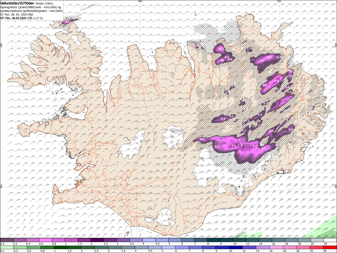Image resolution: width=337 pixels, height=253 pixels.
Task: Pick the upper legend swatch starting at 0.5
Action: click(x=45, y=240)
